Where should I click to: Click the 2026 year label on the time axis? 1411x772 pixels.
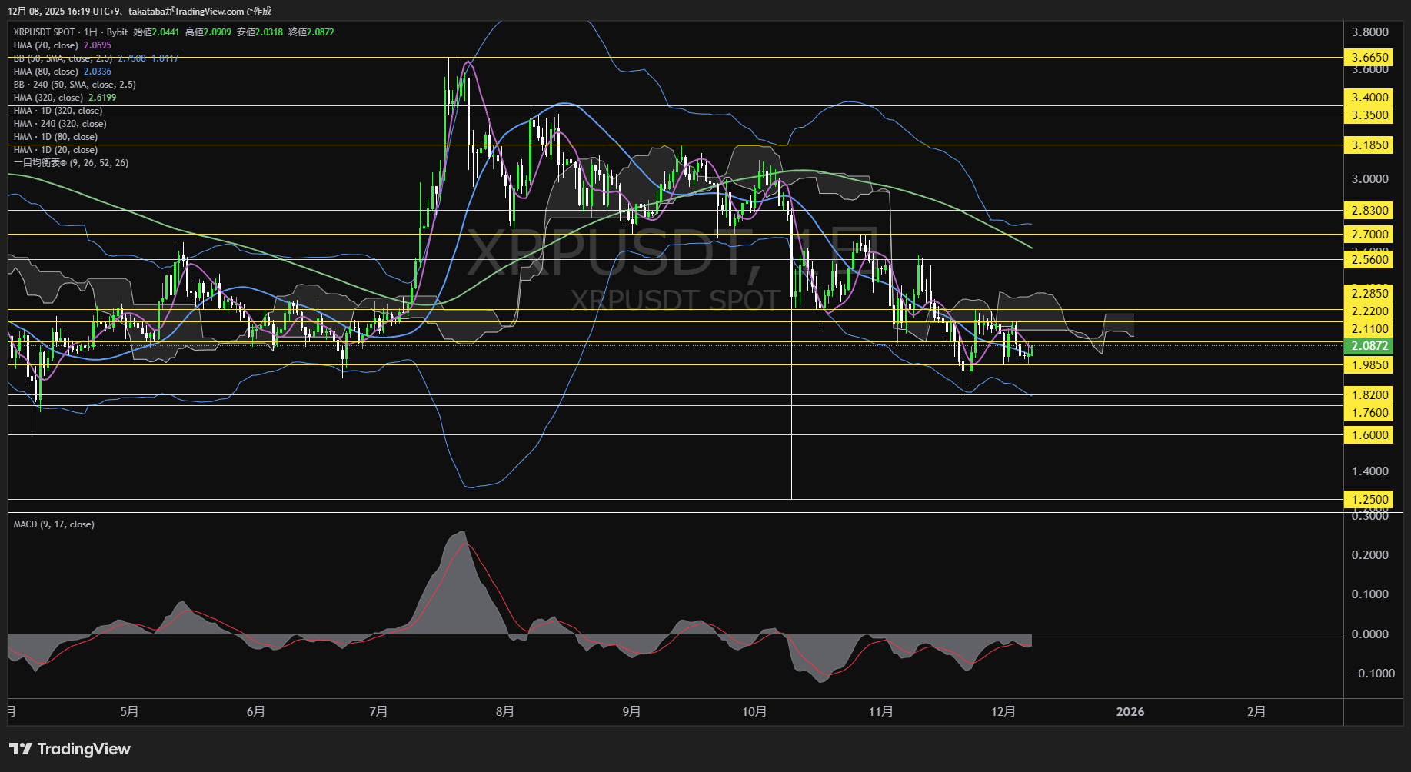point(1130,711)
